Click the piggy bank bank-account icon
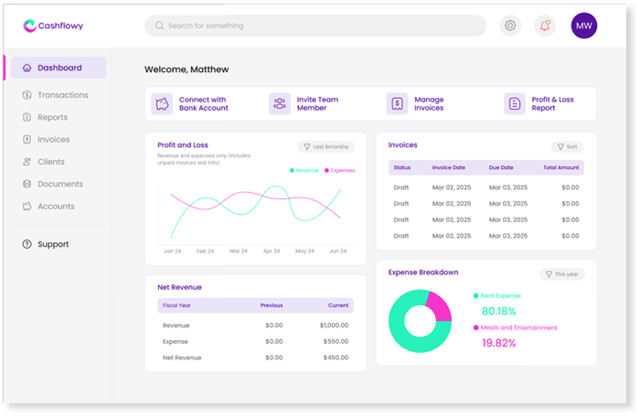This screenshot has height=416, width=640. click(162, 104)
